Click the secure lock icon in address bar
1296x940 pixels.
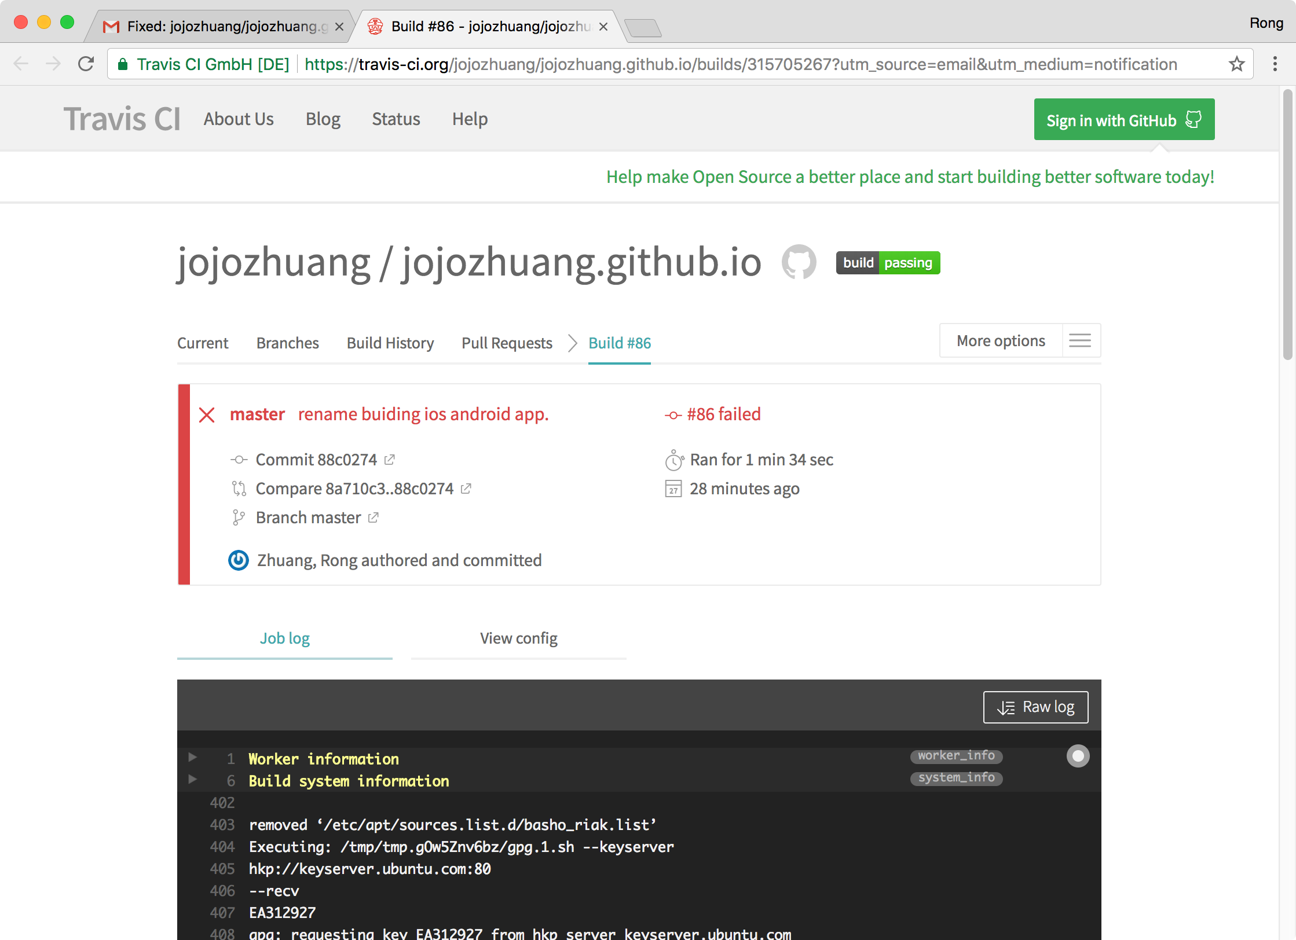(x=122, y=64)
